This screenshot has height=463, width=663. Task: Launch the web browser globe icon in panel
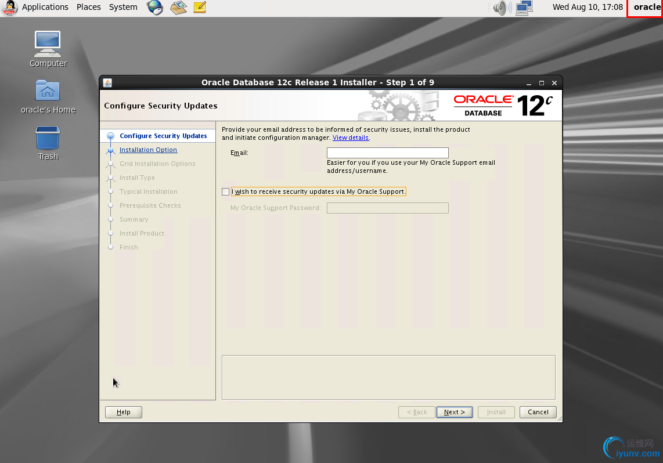155,7
